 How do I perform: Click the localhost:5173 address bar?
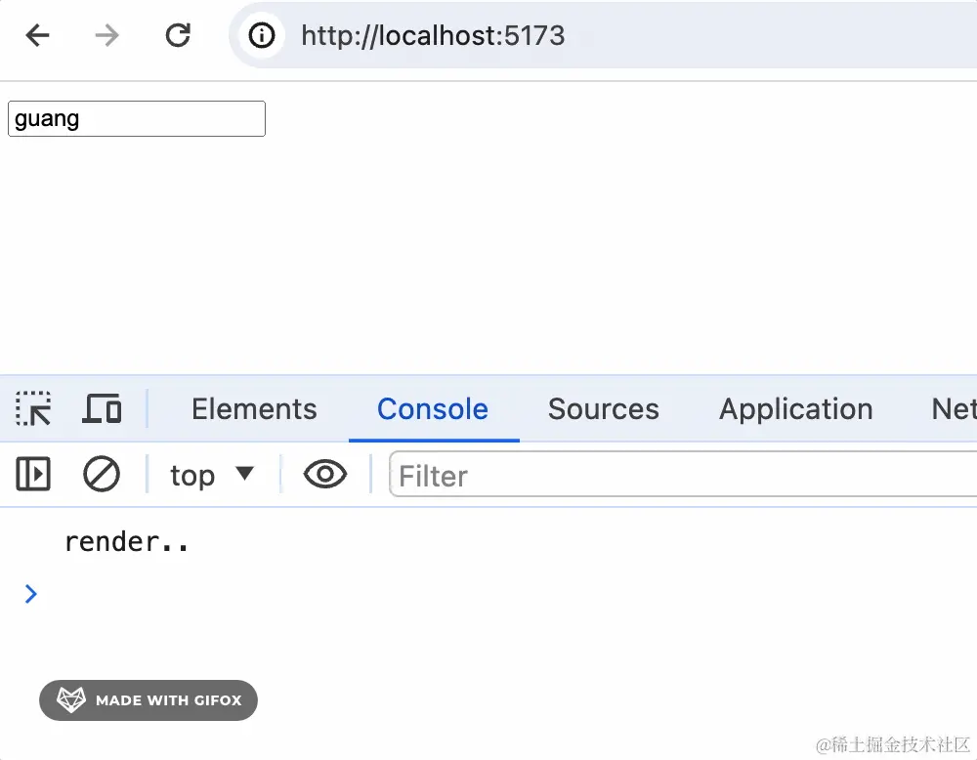[x=603, y=35]
